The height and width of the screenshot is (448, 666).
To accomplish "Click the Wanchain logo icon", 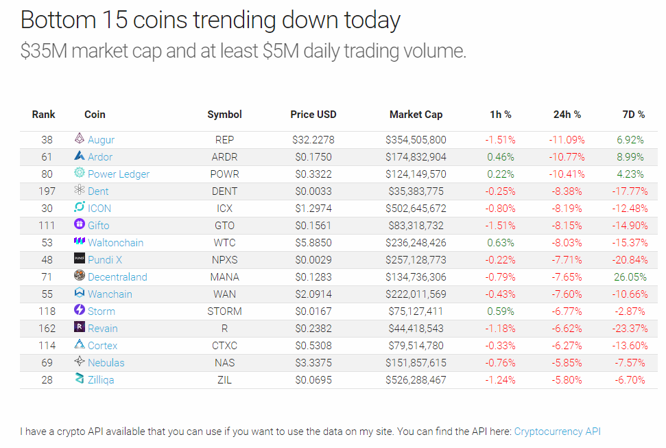I will click(79, 294).
